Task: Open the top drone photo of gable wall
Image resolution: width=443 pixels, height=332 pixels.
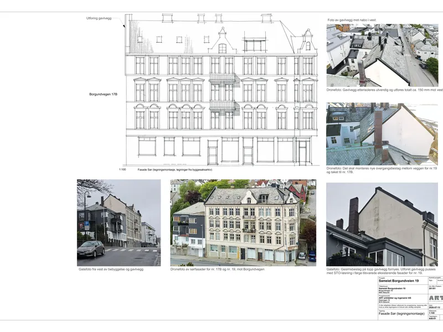Action: [382, 55]
